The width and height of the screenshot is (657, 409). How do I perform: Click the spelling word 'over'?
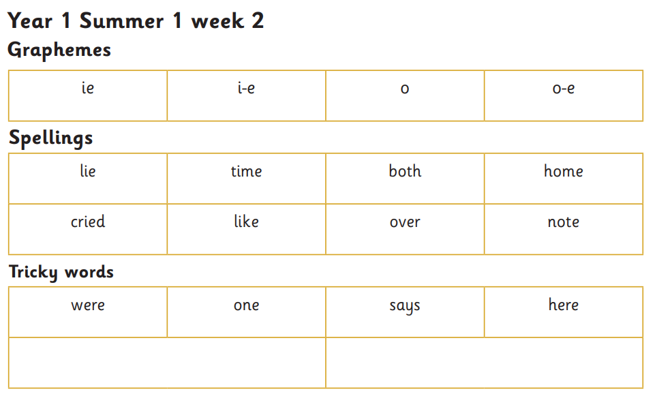pyautogui.click(x=405, y=222)
